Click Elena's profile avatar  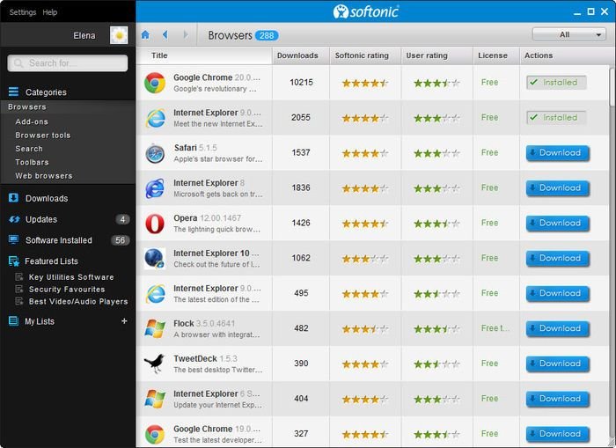[119, 35]
